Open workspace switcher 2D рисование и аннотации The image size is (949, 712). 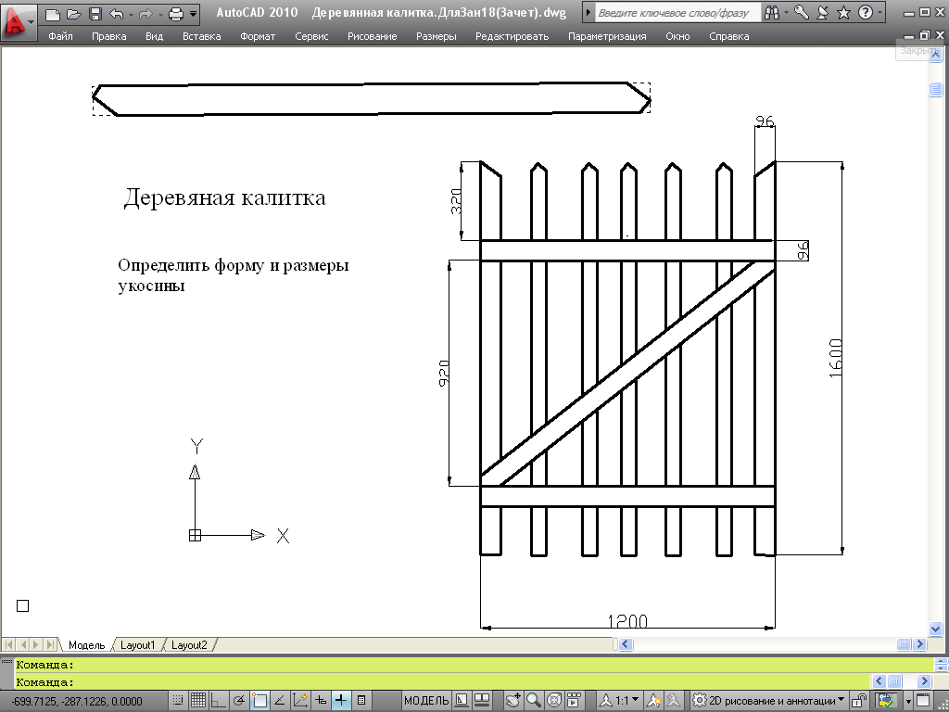tap(768, 701)
